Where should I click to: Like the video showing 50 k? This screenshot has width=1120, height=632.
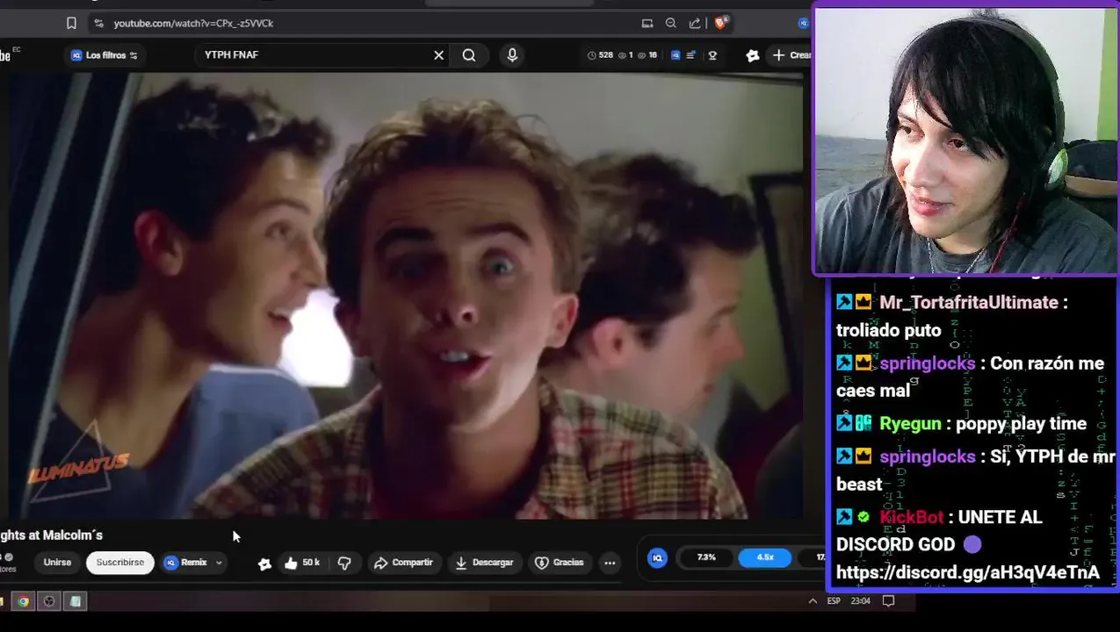pyautogui.click(x=301, y=563)
